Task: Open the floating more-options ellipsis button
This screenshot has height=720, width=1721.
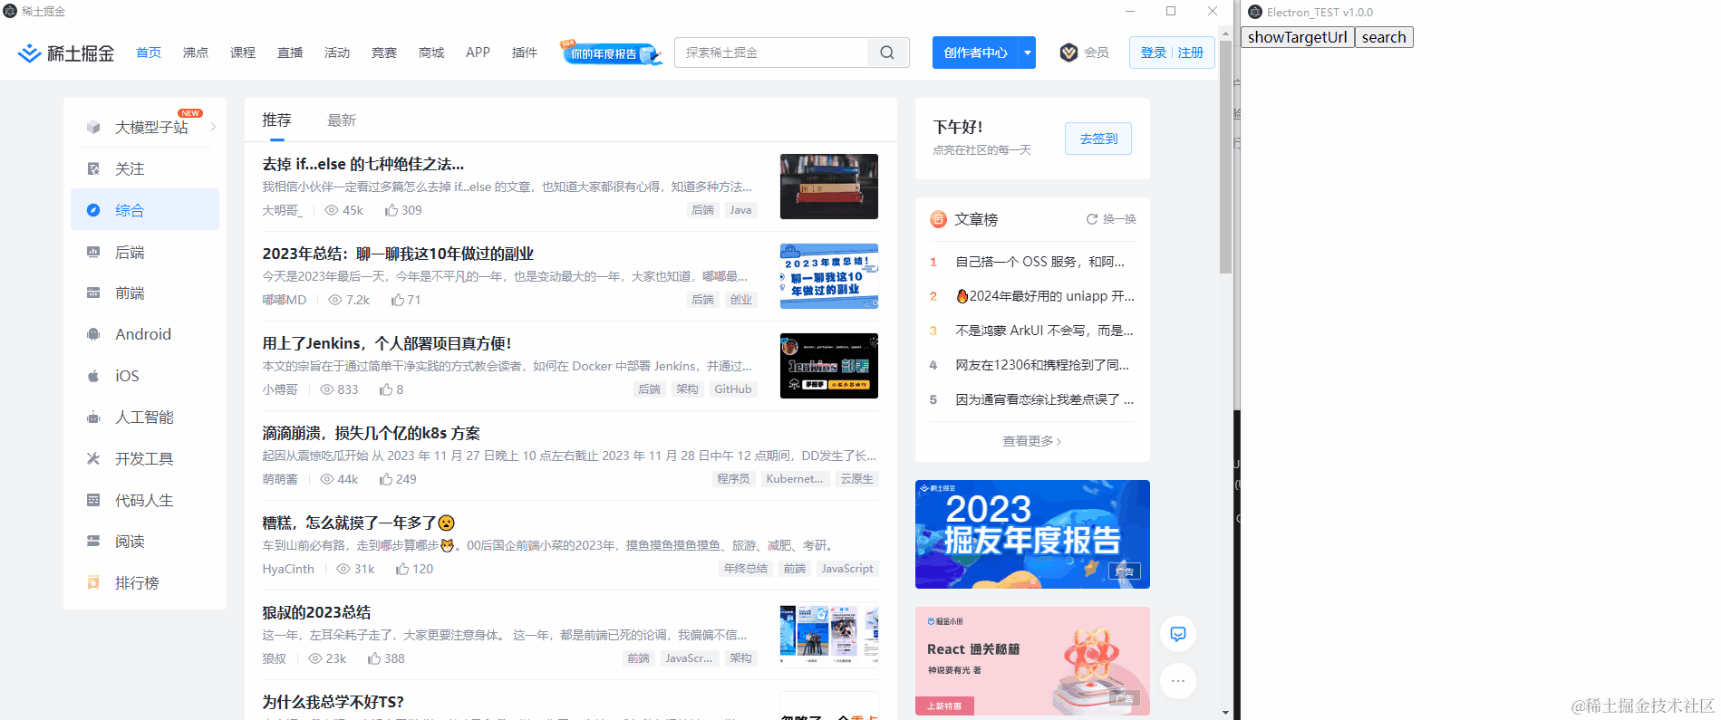Action: (1178, 681)
